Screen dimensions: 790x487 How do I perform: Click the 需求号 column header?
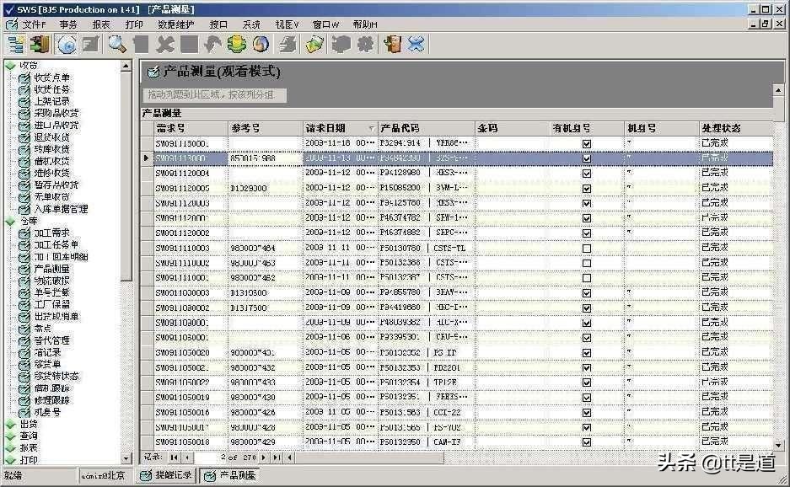click(191, 128)
